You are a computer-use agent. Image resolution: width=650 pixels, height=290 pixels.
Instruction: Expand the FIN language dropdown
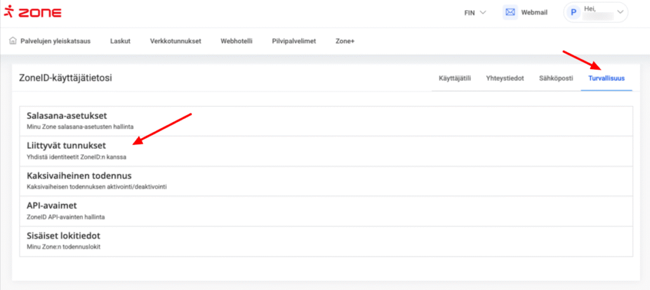point(475,13)
